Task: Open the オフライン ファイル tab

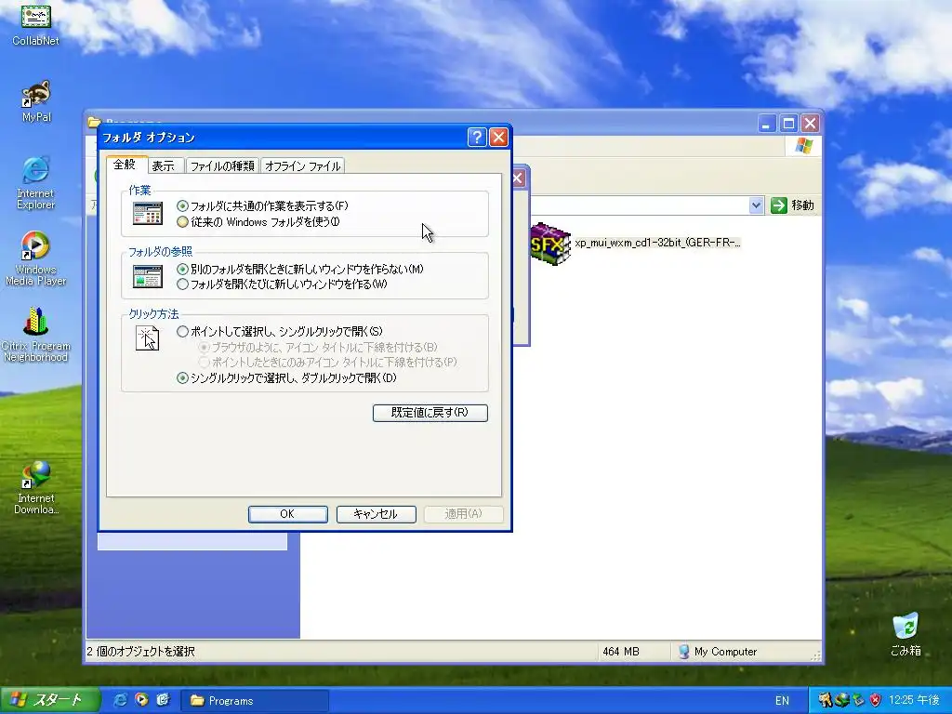Action: [x=302, y=165]
